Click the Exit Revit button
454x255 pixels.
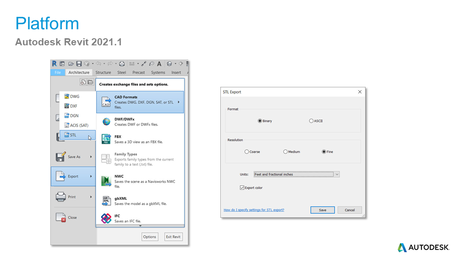tap(173, 237)
